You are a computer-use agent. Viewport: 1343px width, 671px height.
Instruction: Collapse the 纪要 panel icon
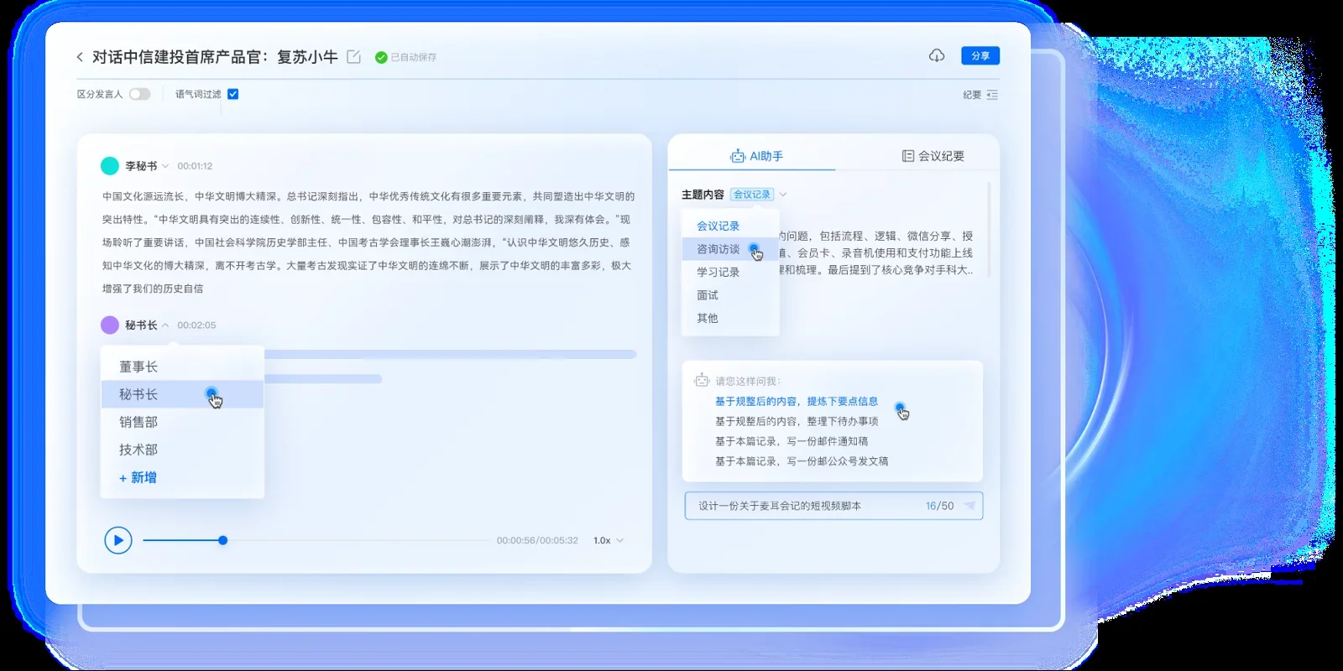click(992, 95)
